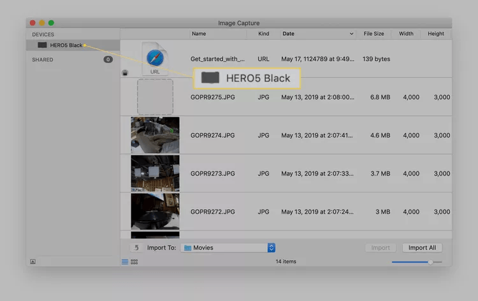Switch to grid icon view

[134, 261]
